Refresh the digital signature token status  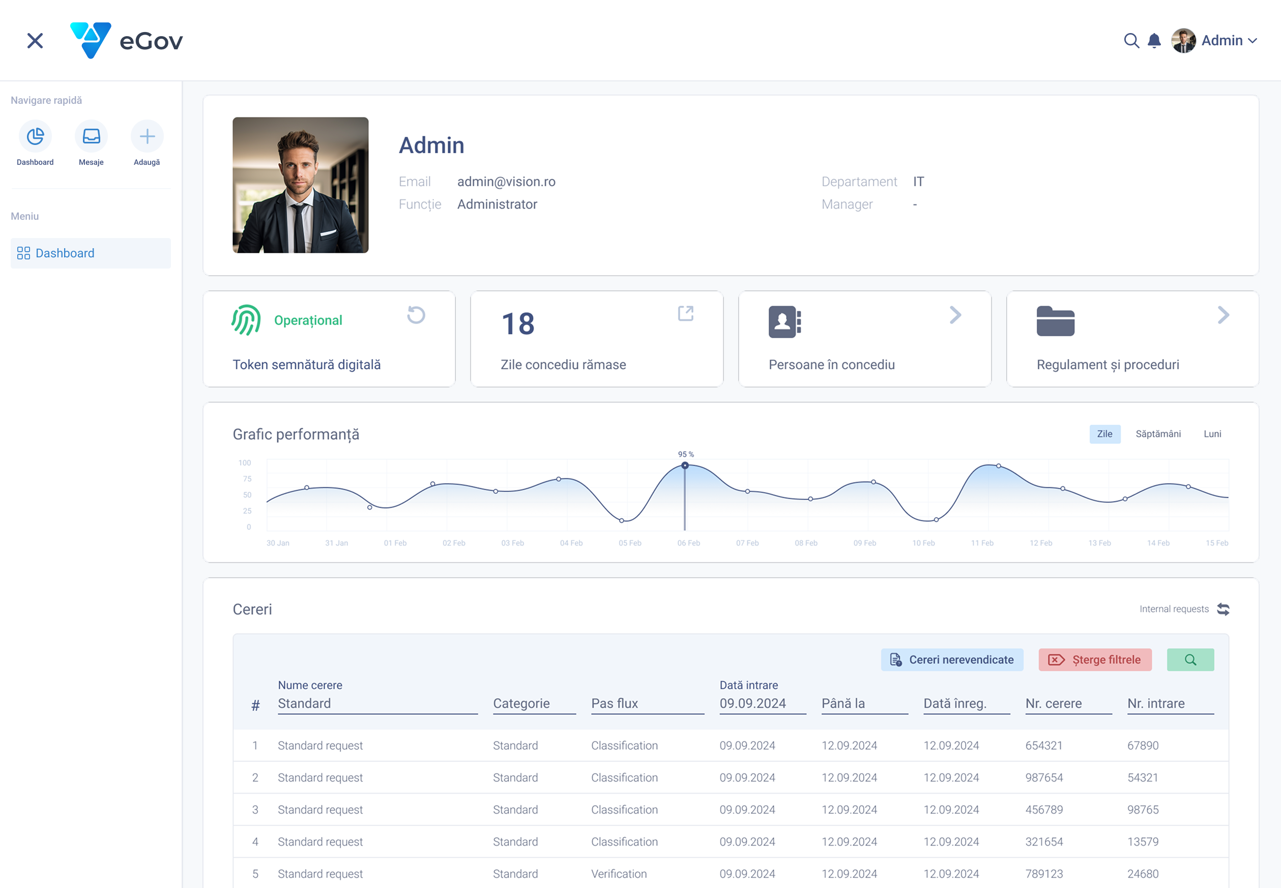point(416,315)
